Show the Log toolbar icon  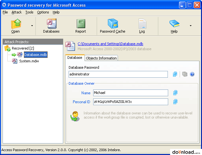tap(142, 24)
